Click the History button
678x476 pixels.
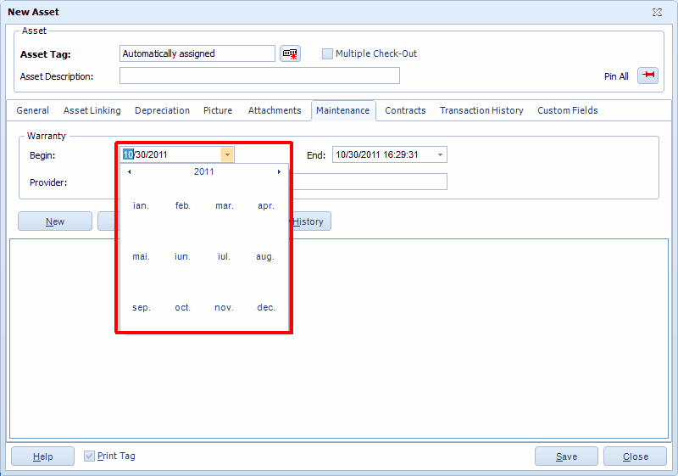point(311,221)
